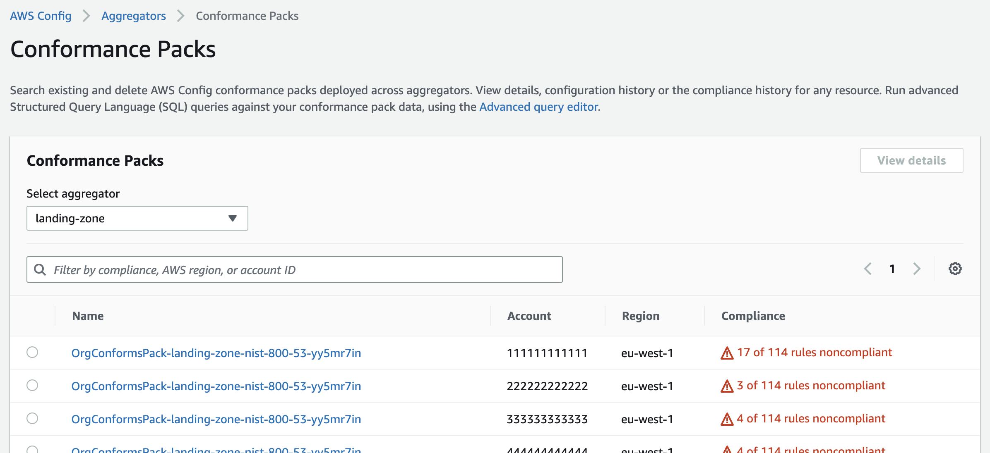Viewport: 990px width, 453px height.
Task: Navigate to Aggregators breadcrumb
Action: point(133,16)
